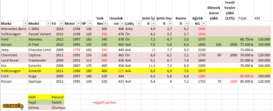Select the 77.500 ₺ price cell
The height and width of the screenshot is (111, 273).
[246, 45]
